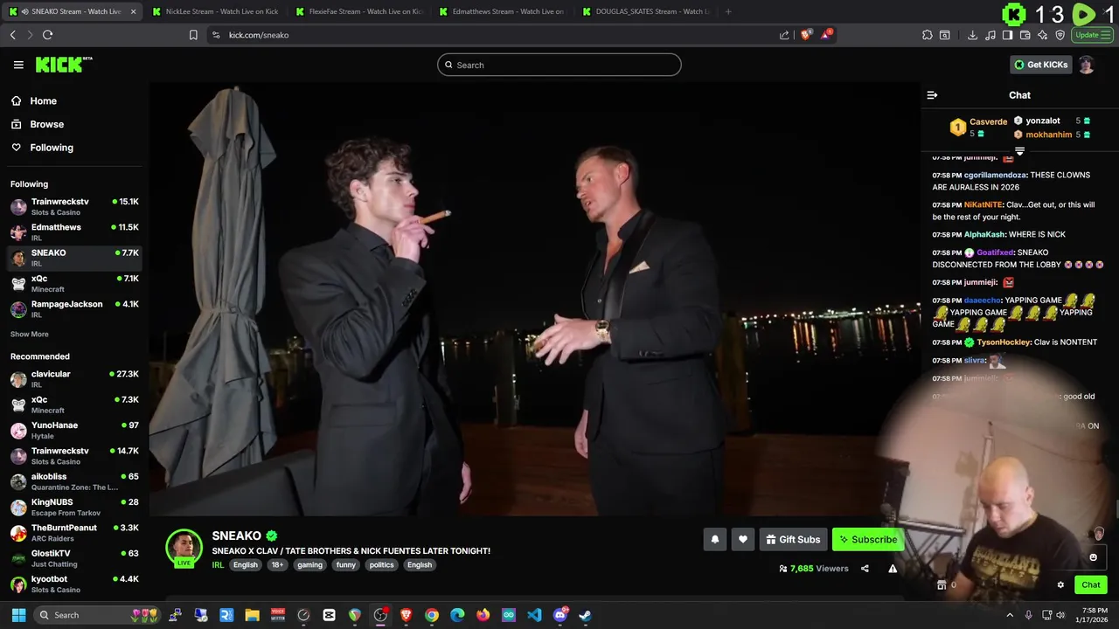Open the channel shop icon
This screenshot has width=1119, height=629.
pos(942,585)
